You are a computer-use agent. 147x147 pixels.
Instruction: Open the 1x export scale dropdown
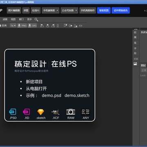pyautogui.click(x=13, y=25)
